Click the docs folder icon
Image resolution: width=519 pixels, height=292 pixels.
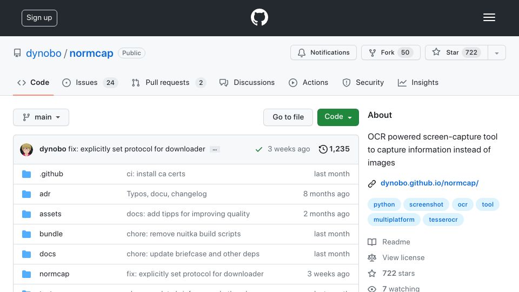(x=26, y=254)
